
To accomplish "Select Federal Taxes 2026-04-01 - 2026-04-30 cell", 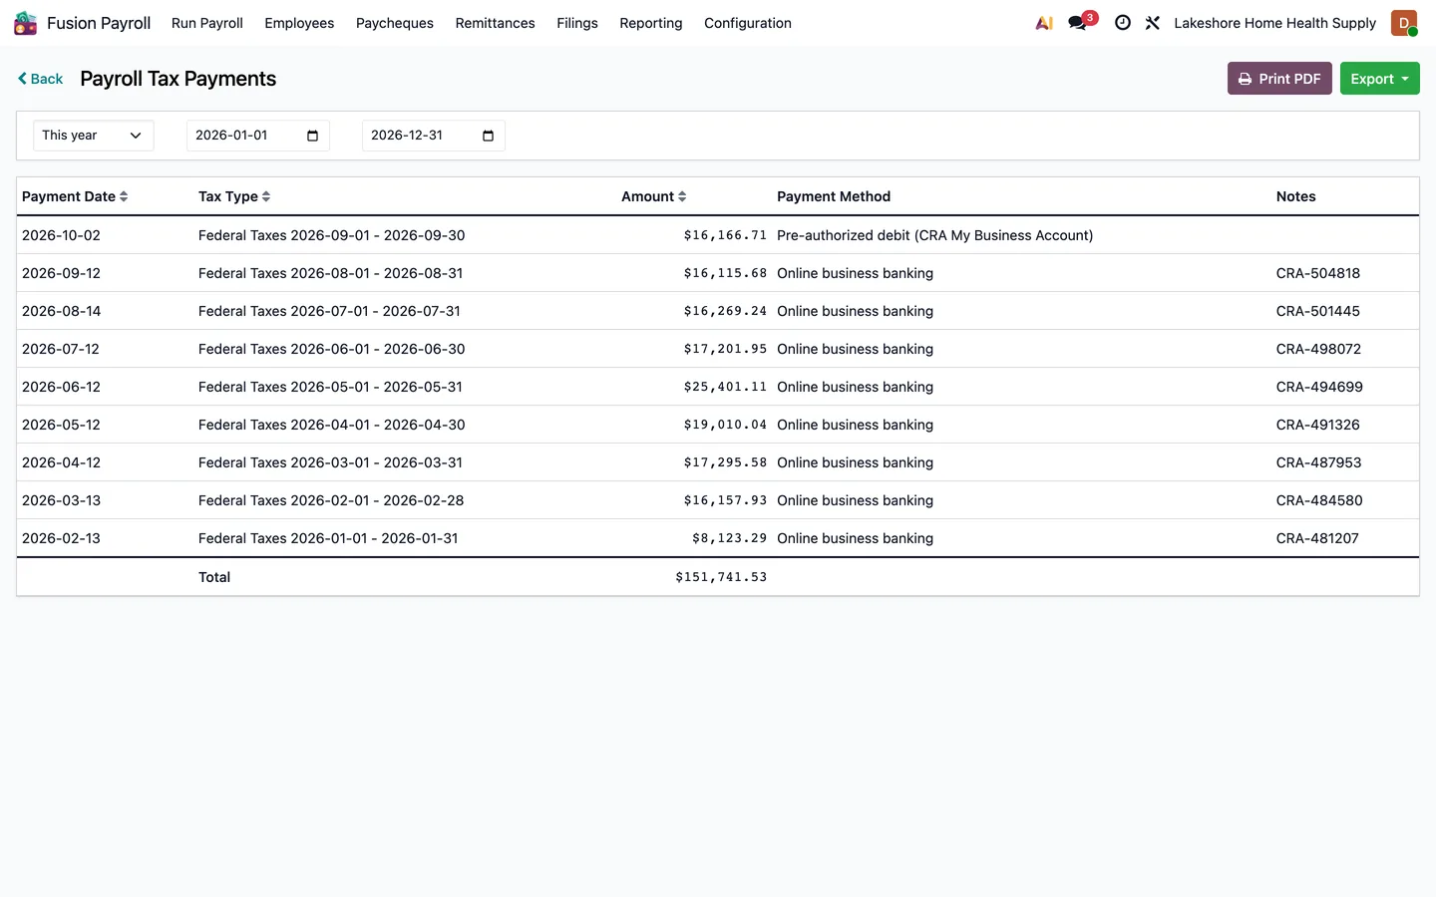I will click(332, 425).
